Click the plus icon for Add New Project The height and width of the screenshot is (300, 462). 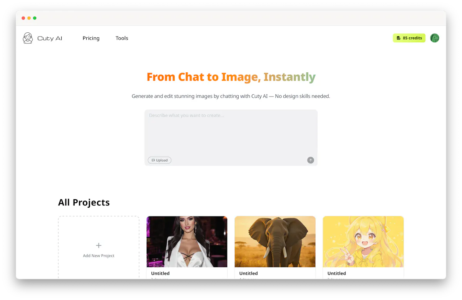click(99, 245)
